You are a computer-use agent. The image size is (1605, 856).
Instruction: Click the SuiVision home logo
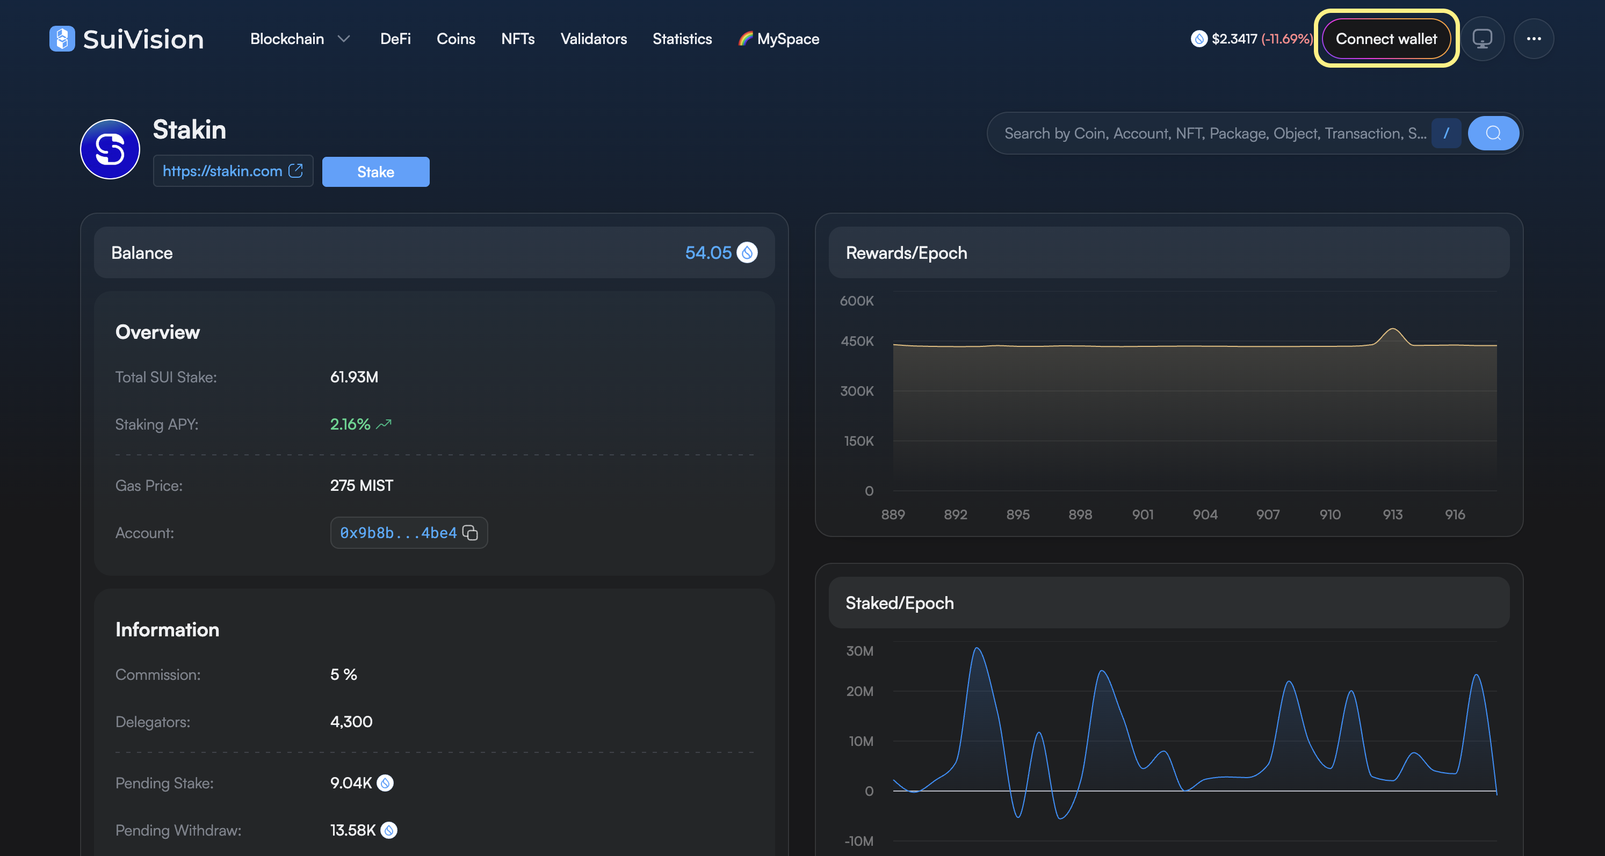pyautogui.click(x=125, y=39)
